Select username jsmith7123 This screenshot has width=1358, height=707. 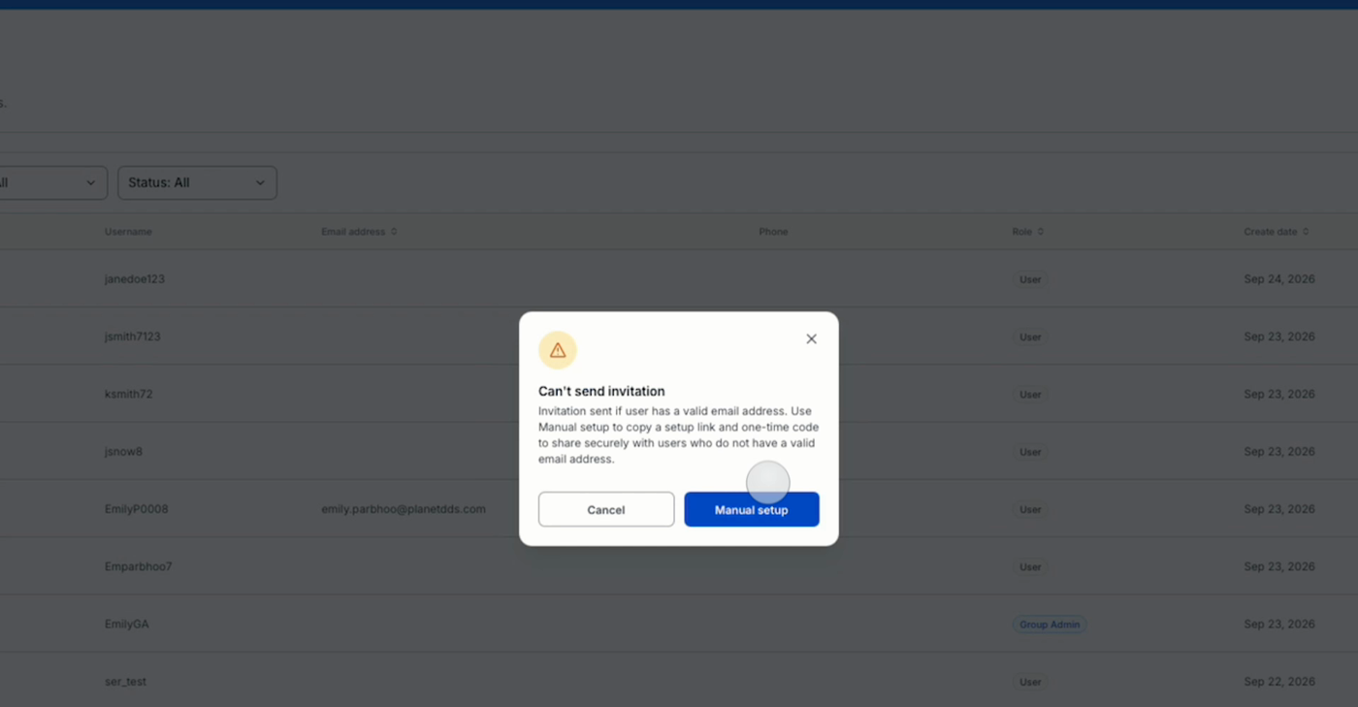[133, 337]
